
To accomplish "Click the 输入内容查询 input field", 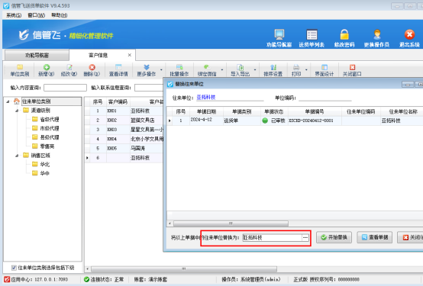I will pos(66,88).
